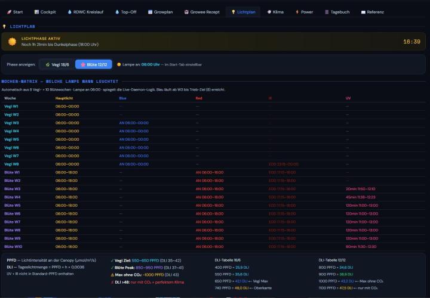Image resolution: width=430 pixels, height=298 pixels.
Task: Switch to the Cockpit tab
Action: click(45, 12)
